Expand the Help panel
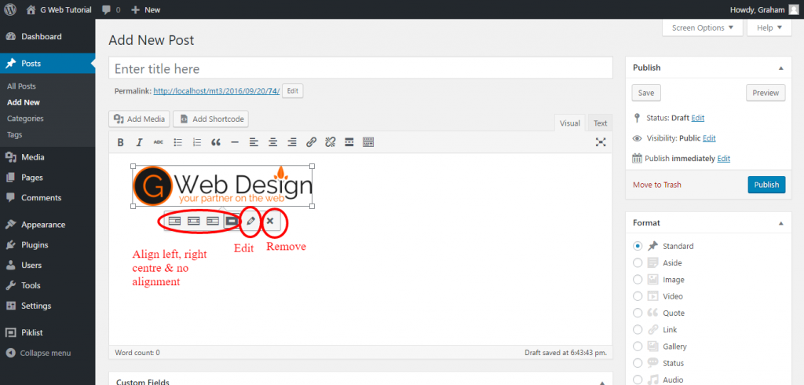Screen dimensions: 804x385 [769, 27]
